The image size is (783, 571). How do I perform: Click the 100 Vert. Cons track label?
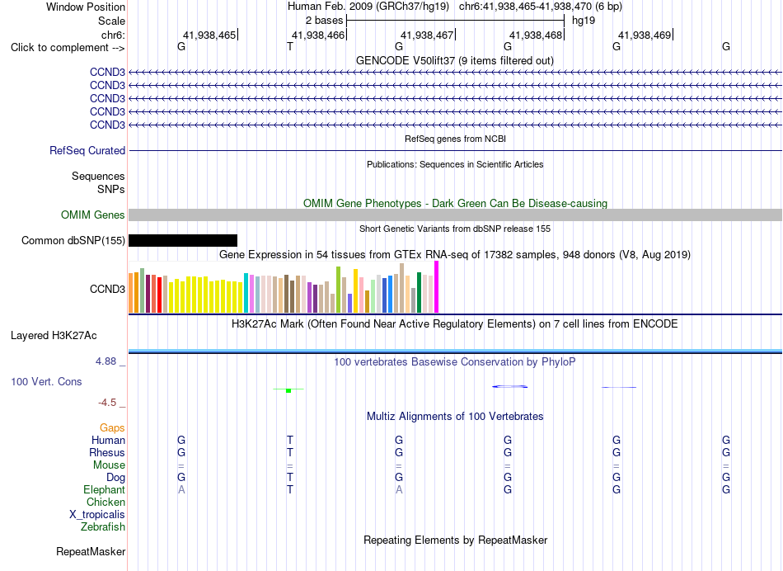(x=46, y=381)
